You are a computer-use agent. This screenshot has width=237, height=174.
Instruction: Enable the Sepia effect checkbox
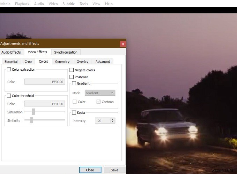coord(74,113)
